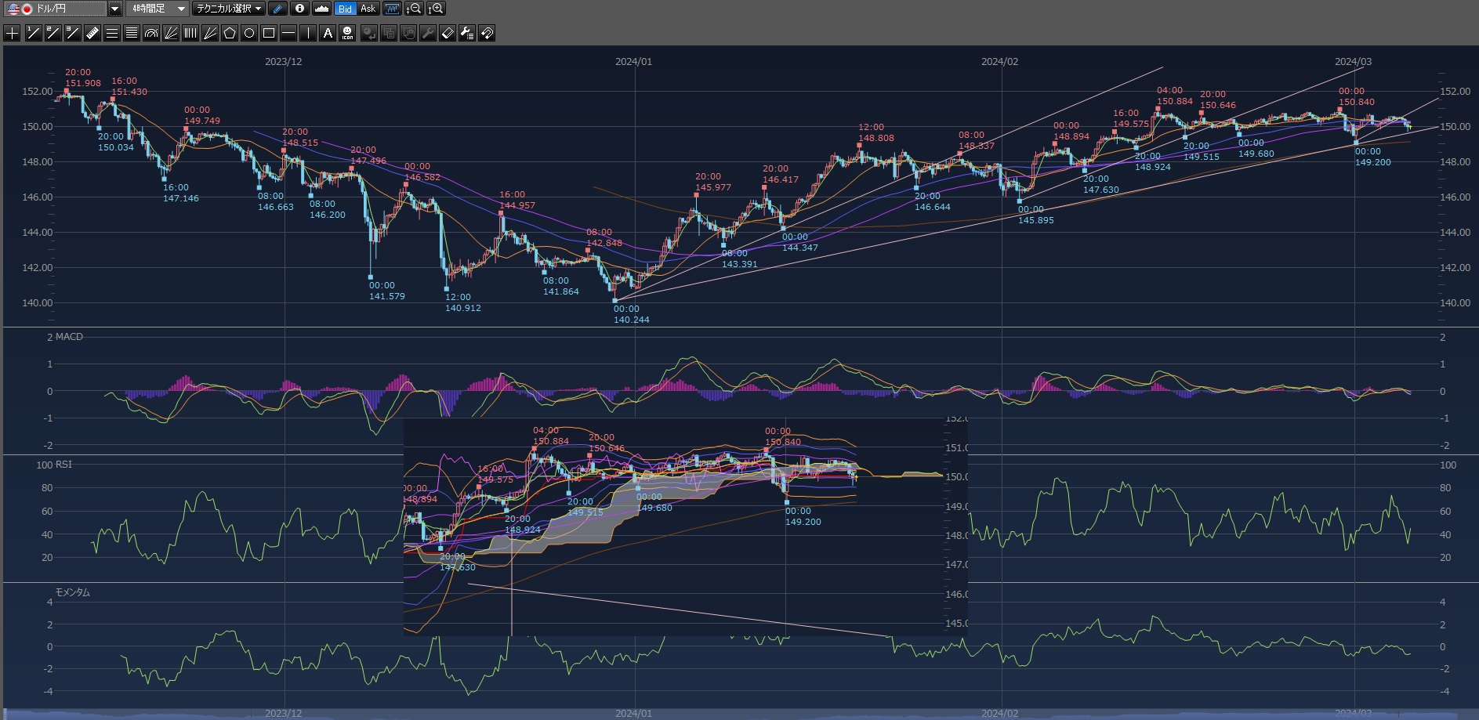Switch price display to Ask
This screenshot has width=1479, height=720.
coord(368,9)
